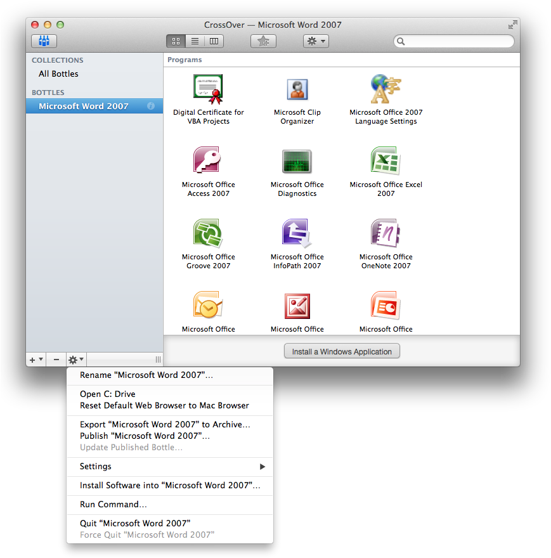Screen dimensions: 551x558
Task: Click the fullscreen arrows in title bar
Action: pos(512,25)
